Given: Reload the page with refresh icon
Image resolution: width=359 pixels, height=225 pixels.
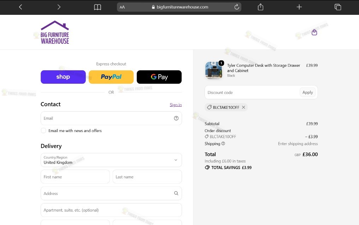Looking at the screenshot, I should (236, 7).
